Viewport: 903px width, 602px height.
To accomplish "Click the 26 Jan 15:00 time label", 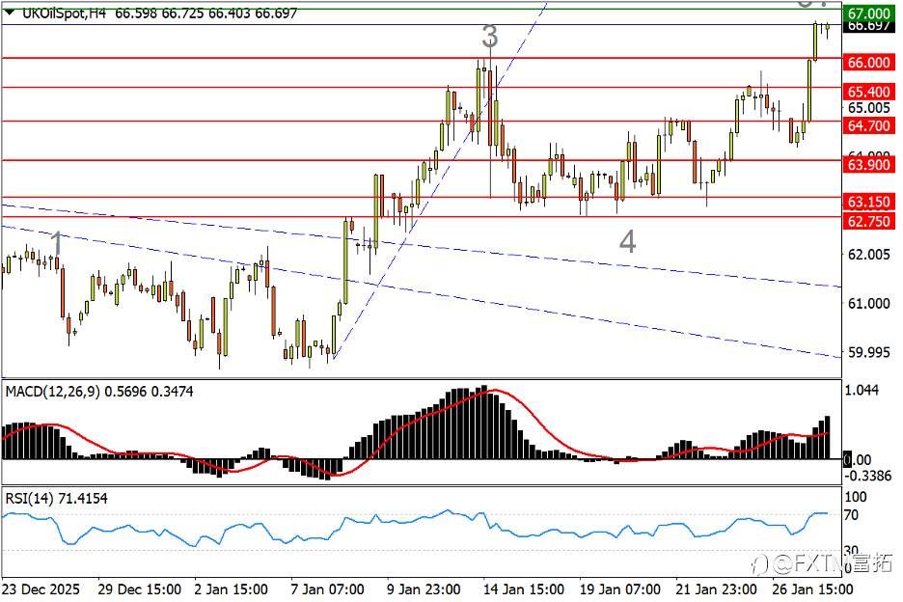I will point(812,589).
